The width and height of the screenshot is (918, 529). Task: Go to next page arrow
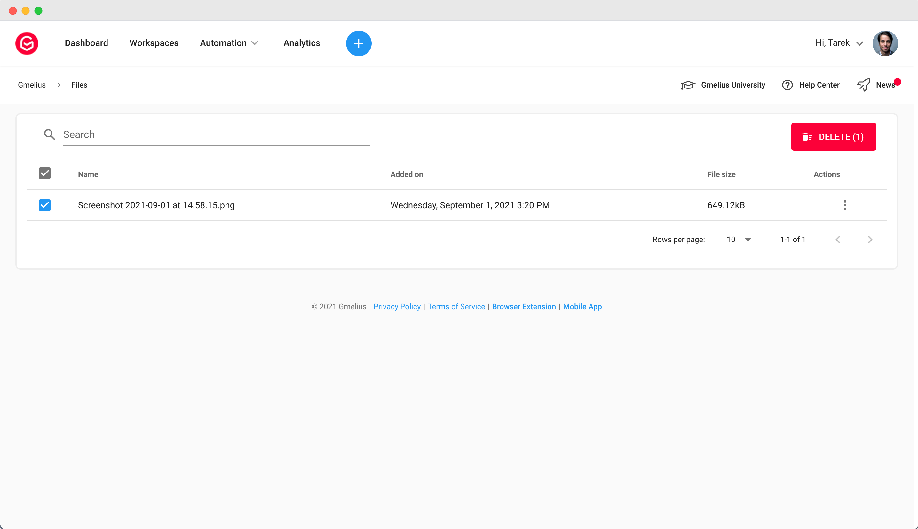[x=870, y=240]
